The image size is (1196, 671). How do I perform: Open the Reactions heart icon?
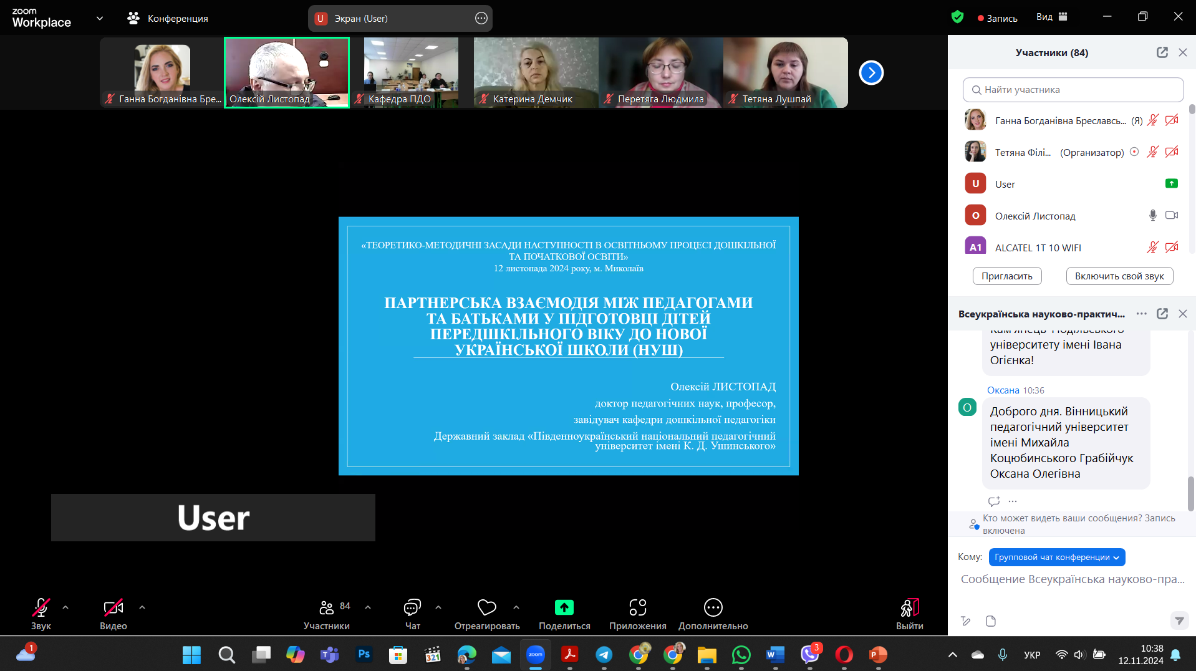pyautogui.click(x=486, y=607)
